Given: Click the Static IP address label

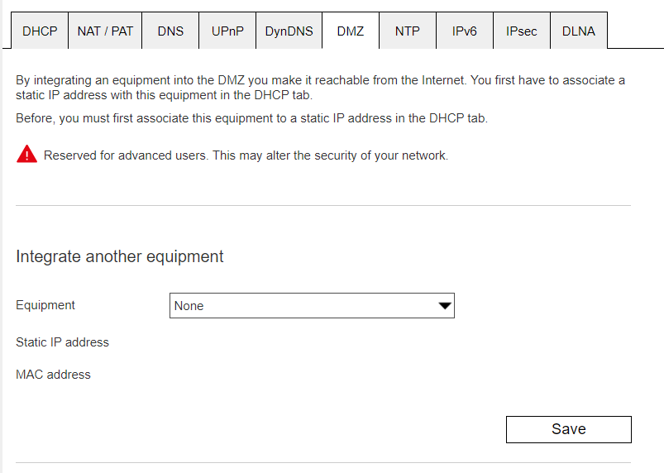Looking at the screenshot, I should pos(62,342).
